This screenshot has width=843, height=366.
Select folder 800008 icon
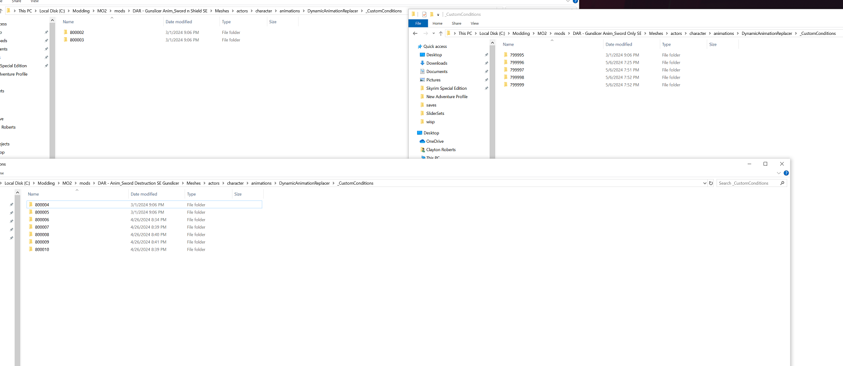[x=31, y=234]
